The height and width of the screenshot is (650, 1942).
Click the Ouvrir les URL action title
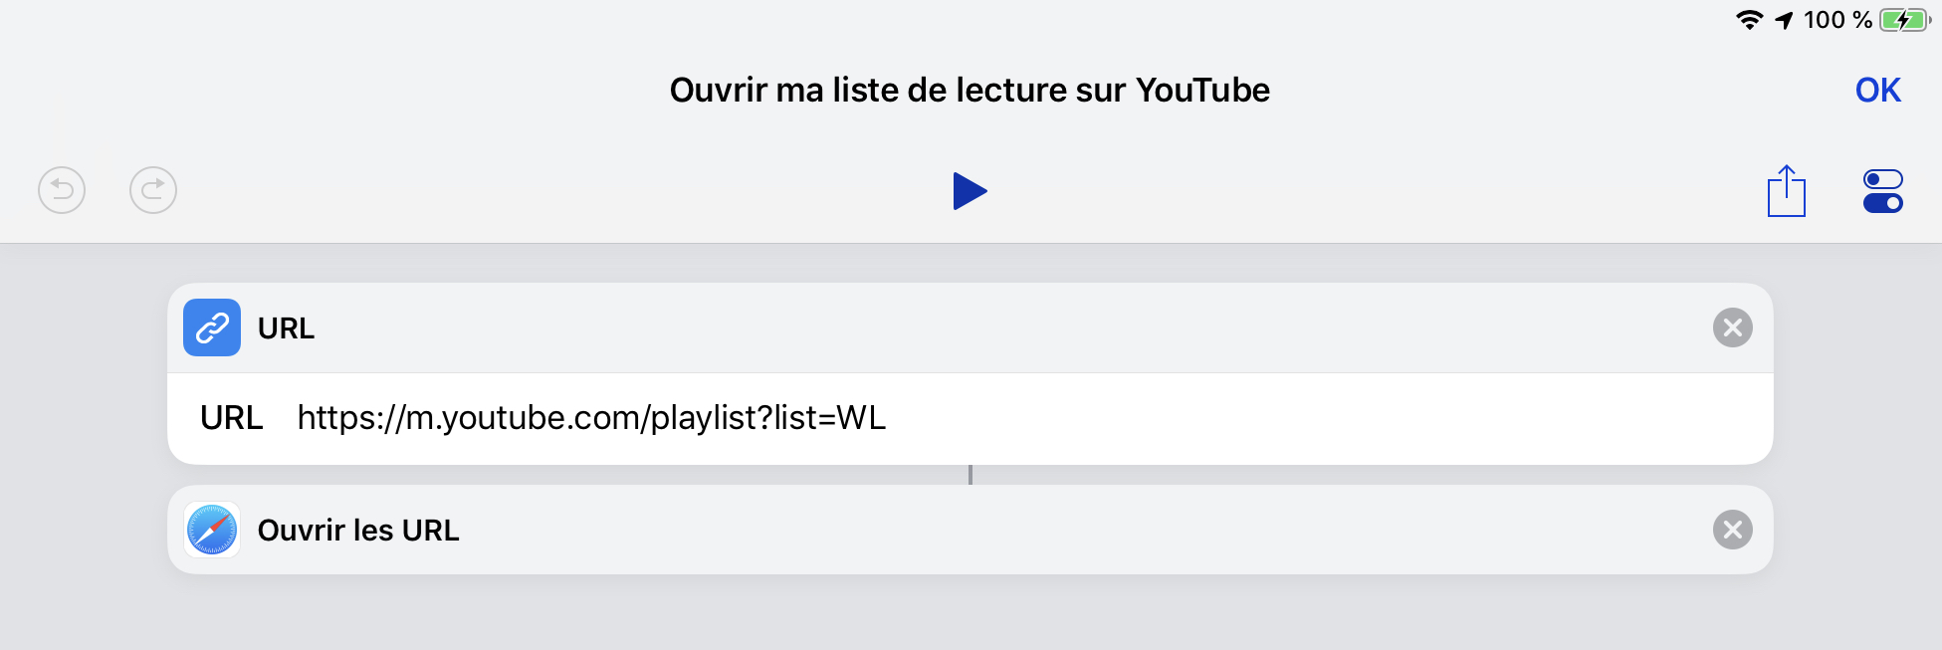click(359, 530)
